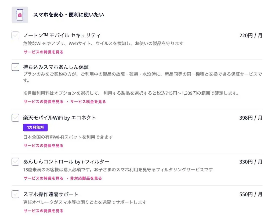This screenshot has height=218, width=275.
Task: Enable 持ち込みスマホあんしん保証
Action: [x=15, y=67]
